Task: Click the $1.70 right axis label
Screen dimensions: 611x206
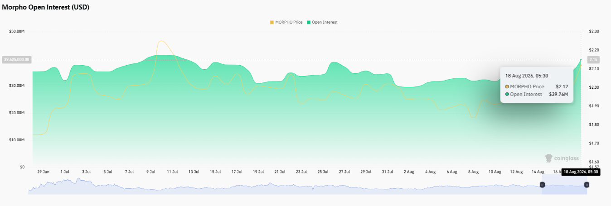Action: tap(594, 143)
